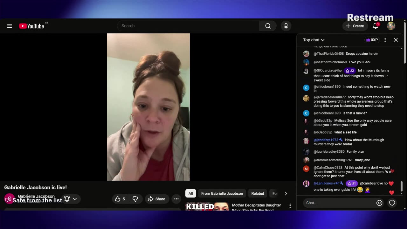Image resolution: width=407 pixels, height=229 pixels.
Task: Open the account avatar menu
Action: pos(391,26)
